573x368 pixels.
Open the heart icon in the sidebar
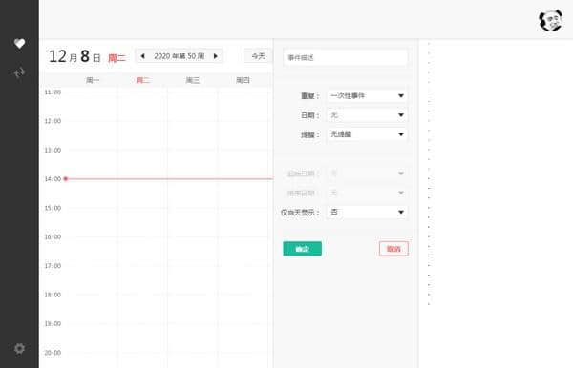coord(19,44)
